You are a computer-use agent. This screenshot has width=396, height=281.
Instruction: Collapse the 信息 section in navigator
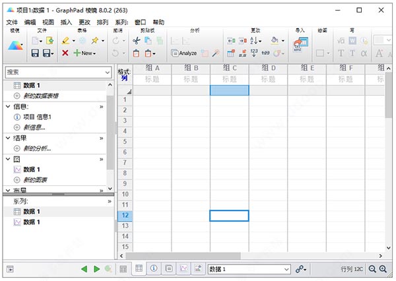click(8, 106)
